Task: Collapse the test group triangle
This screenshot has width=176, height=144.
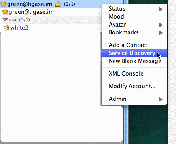Action: point(5,20)
